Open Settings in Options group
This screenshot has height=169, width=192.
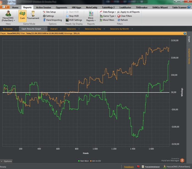(48, 16)
